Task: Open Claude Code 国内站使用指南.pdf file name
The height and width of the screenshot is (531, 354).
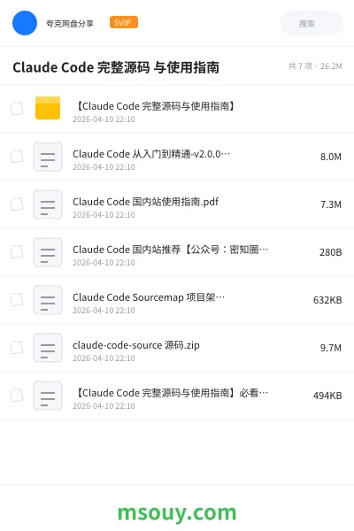Action: [x=146, y=202]
